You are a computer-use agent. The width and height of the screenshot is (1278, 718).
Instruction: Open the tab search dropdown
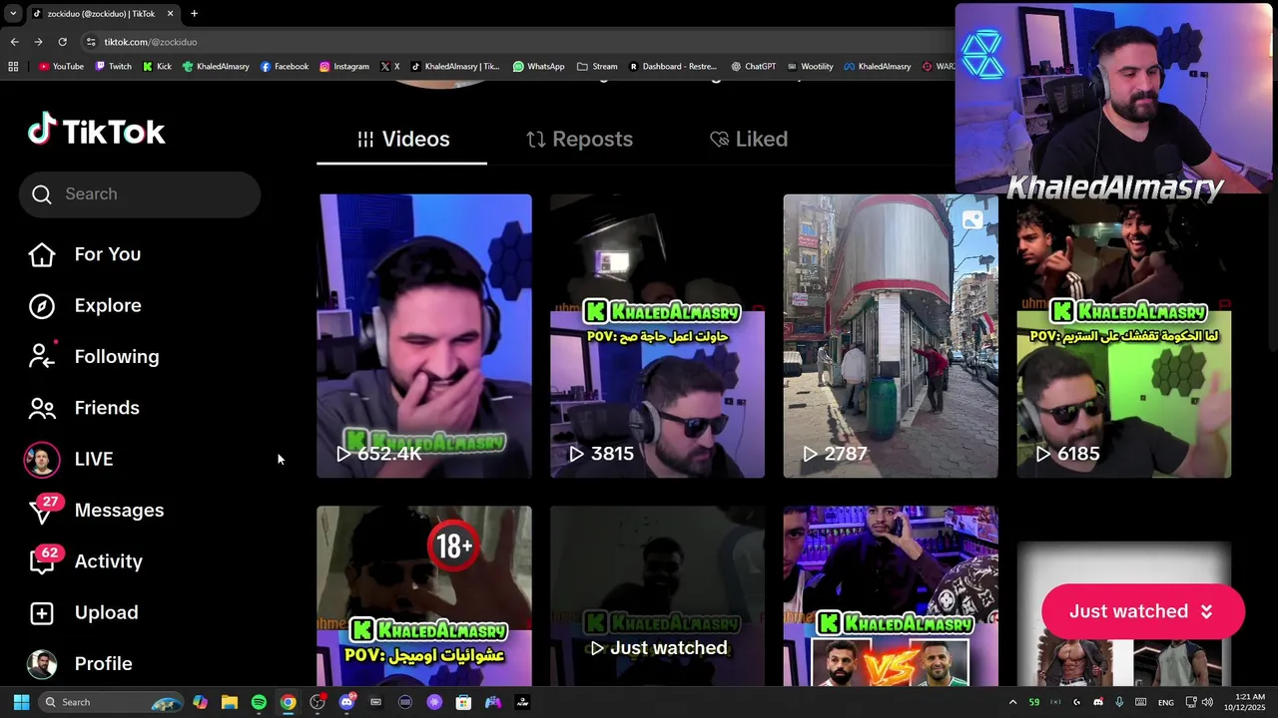pyautogui.click(x=13, y=13)
